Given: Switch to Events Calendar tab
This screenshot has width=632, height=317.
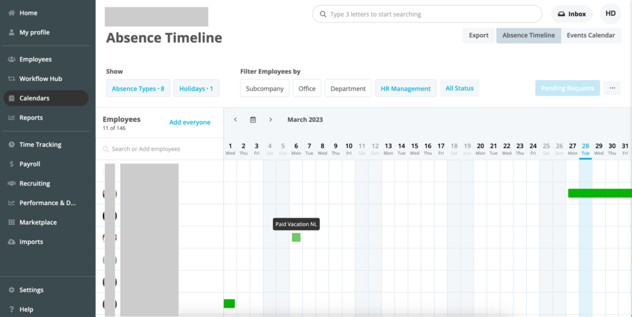Looking at the screenshot, I should pyautogui.click(x=591, y=35).
